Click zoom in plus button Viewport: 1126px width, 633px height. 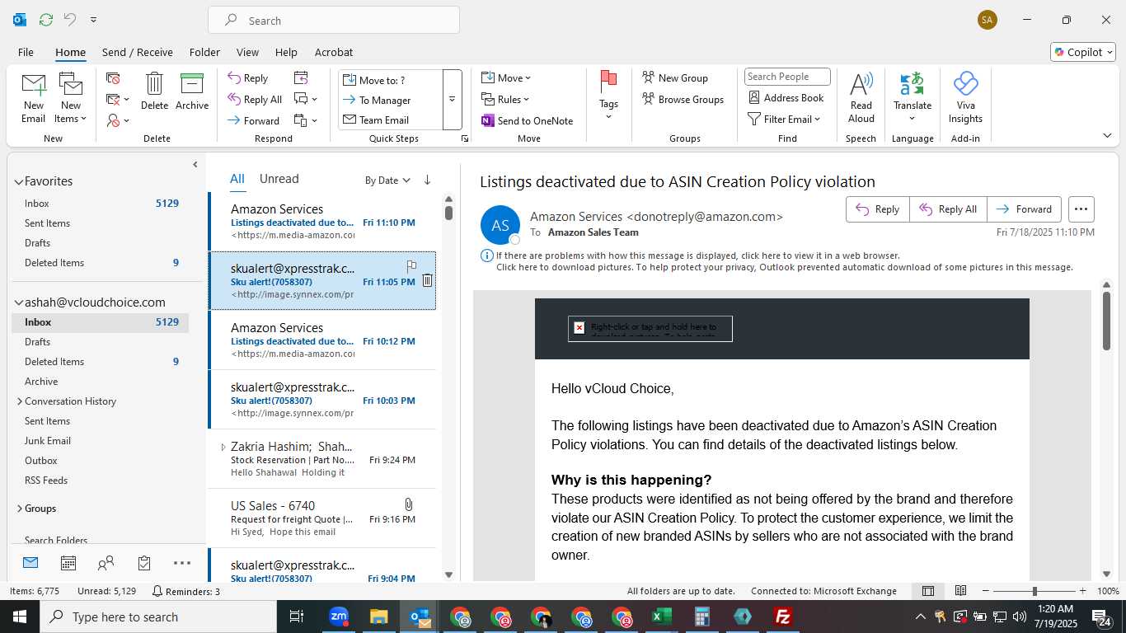click(1082, 591)
